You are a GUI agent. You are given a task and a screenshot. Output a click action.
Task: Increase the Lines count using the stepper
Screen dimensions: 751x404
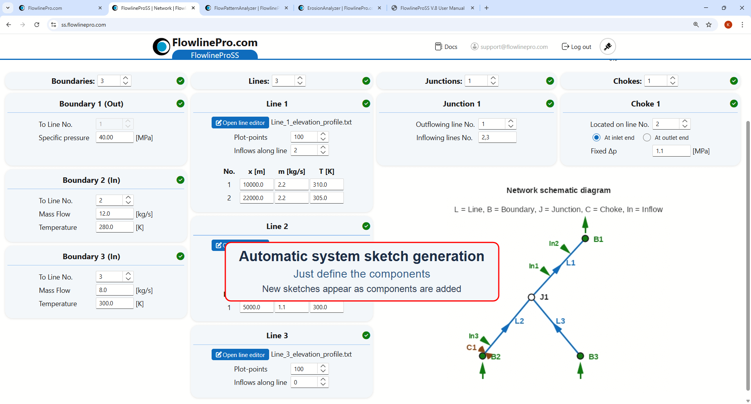(x=300, y=78)
